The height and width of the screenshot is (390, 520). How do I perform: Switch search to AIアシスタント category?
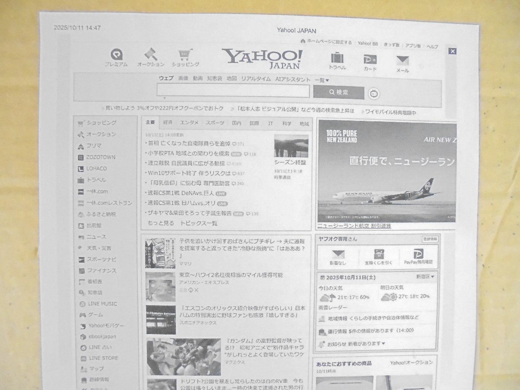pos(293,79)
